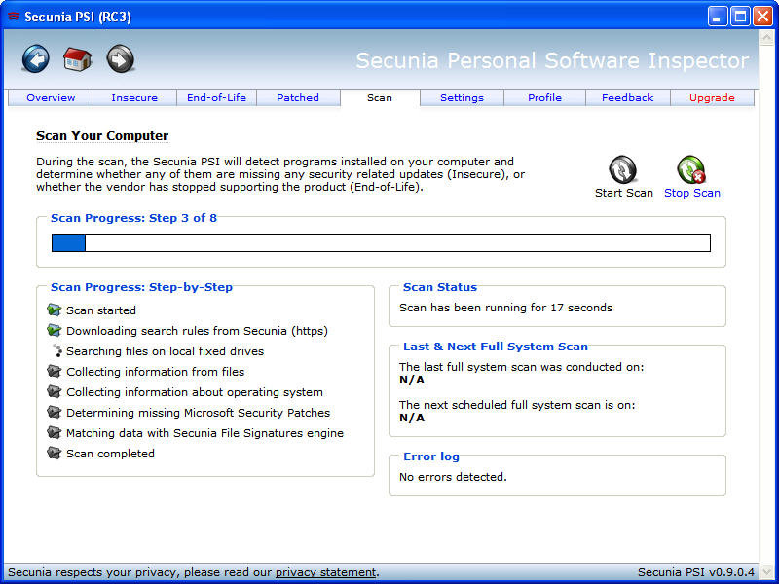
Task: Click the back arrow navigation icon
Action: (35, 59)
